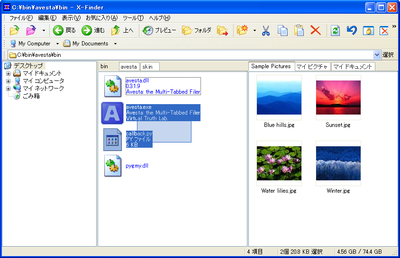Click the red X Delete icon

click(315, 31)
